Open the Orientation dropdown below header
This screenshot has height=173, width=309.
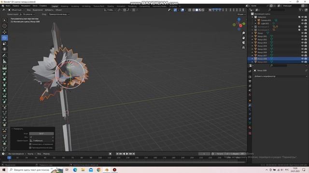pyautogui.click(x=27, y=14)
